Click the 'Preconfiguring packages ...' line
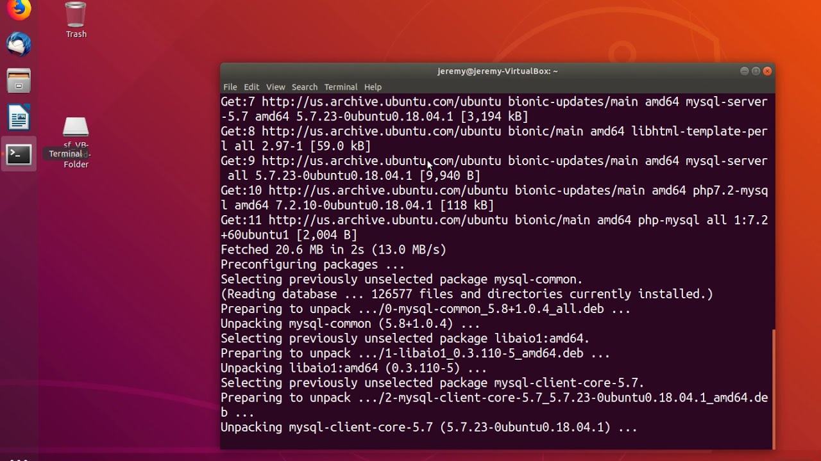Viewport: 821px width, 461px height. [x=313, y=264]
